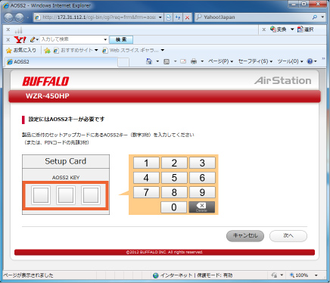Click the Refresh icon next to address bar
Viewport: 330px width, 283px height.
(x=178, y=17)
